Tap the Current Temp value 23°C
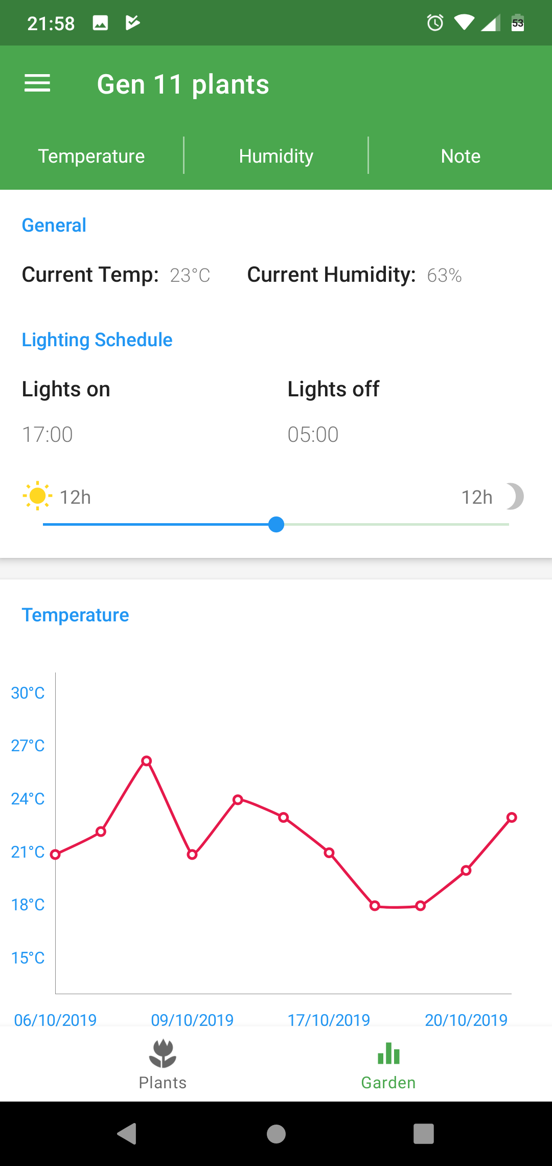 [190, 276]
